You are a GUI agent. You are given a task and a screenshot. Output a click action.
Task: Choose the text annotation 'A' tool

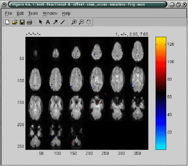tap(48, 22)
